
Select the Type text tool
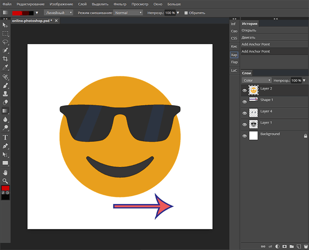tap(5, 137)
